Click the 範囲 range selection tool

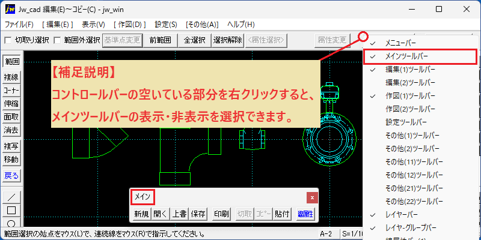coord(11,62)
